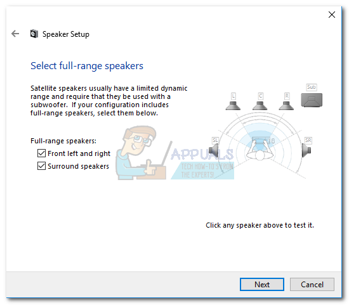Uncheck Surround speakers checkbox
The image size is (349, 305).
(41, 166)
